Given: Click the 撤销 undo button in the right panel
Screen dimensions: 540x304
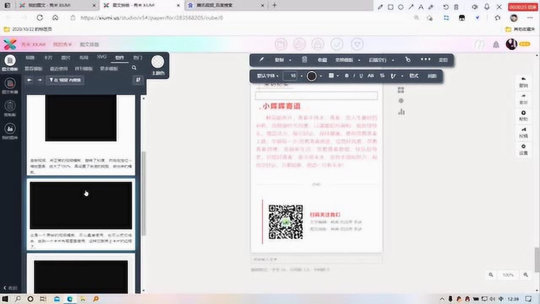Looking at the screenshot, I should click(x=524, y=82).
